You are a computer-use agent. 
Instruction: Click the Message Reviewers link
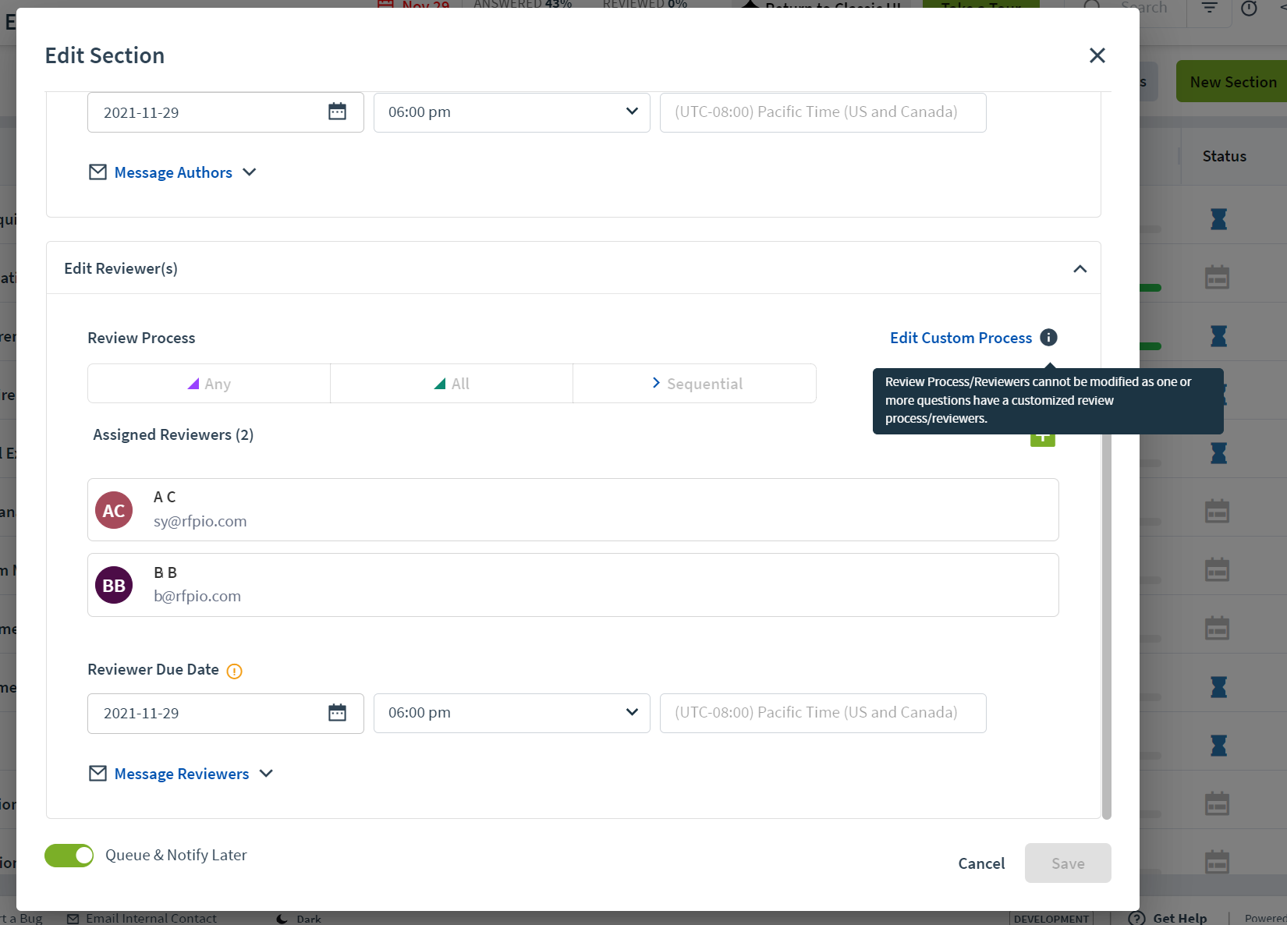click(182, 774)
